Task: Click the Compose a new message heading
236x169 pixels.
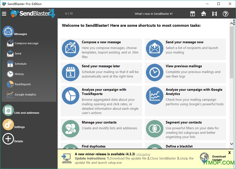Action: [x=101, y=42]
